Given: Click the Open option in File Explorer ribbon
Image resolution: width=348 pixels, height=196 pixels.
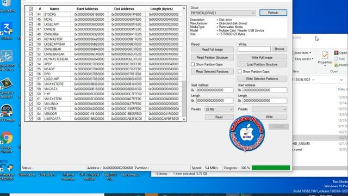Looking at the screenshot, I should tap(340, 53).
